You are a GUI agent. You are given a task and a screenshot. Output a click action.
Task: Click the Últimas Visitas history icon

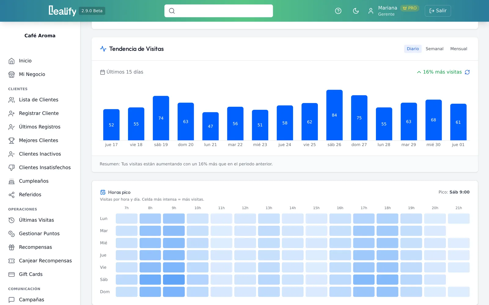tap(12, 220)
